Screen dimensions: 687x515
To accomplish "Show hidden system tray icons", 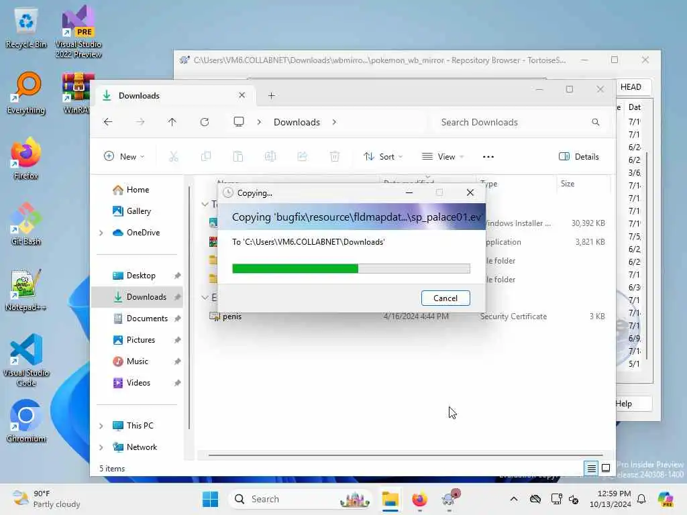I will tap(514, 499).
